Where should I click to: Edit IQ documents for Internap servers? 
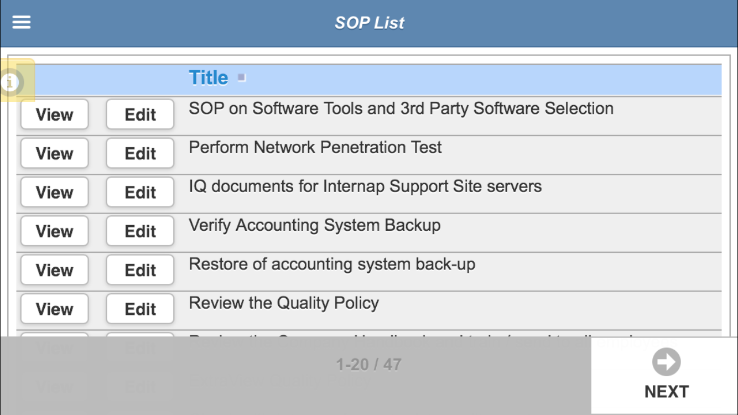pyautogui.click(x=140, y=193)
